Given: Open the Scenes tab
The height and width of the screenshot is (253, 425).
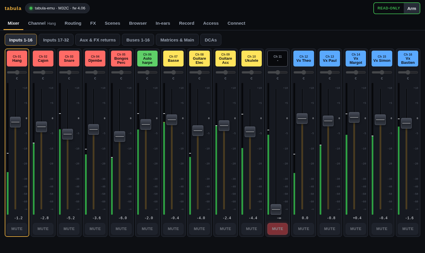Looking at the screenshot, I should coord(112,23).
